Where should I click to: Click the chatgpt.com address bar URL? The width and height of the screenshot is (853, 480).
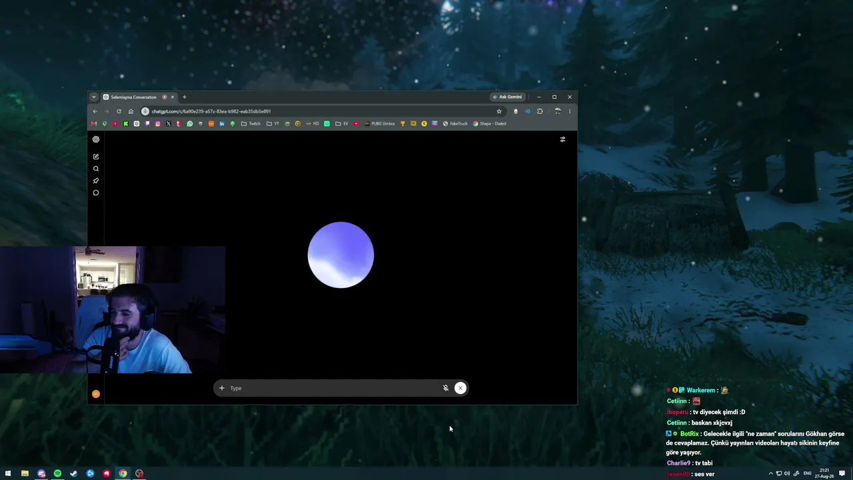click(211, 111)
